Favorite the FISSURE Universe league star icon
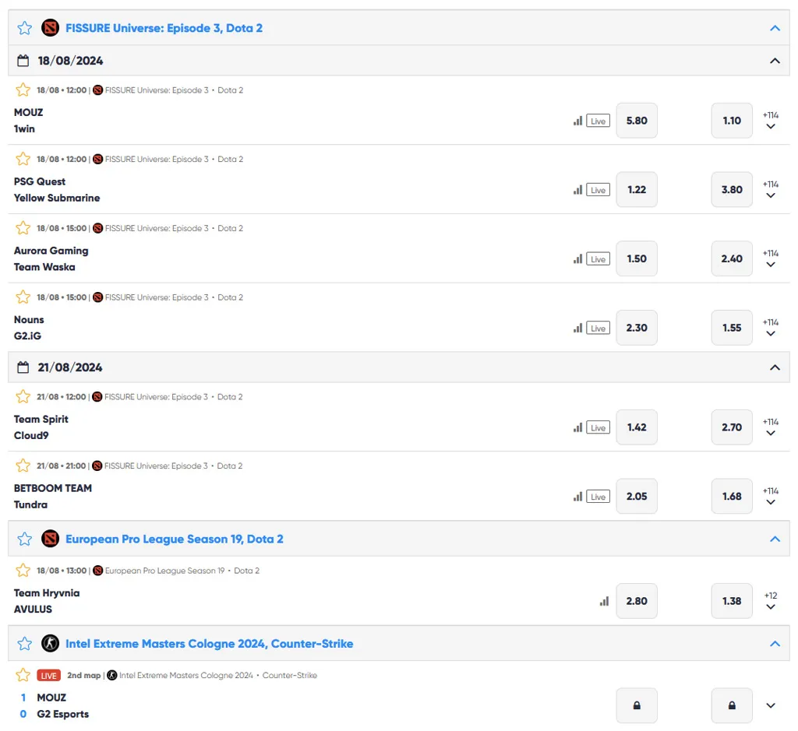The width and height of the screenshot is (798, 731). point(25,28)
